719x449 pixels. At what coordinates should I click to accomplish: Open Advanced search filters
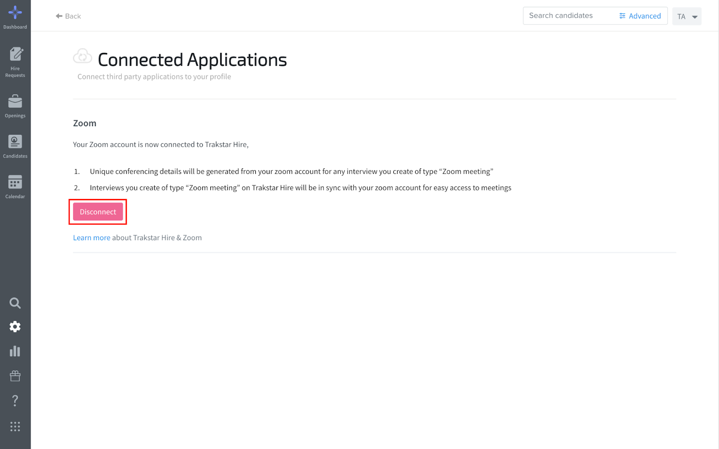[x=640, y=16]
